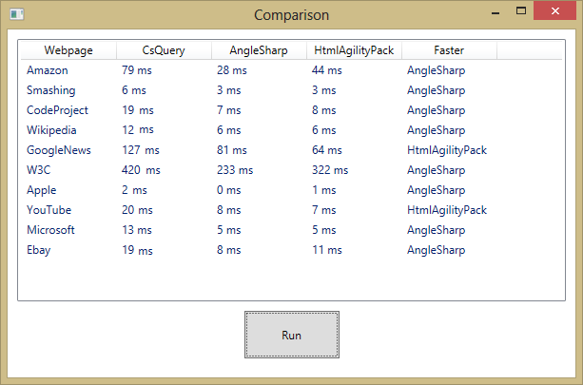Select the Microsoft row
Viewport: 583px width, 385px height.
pyautogui.click(x=291, y=230)
